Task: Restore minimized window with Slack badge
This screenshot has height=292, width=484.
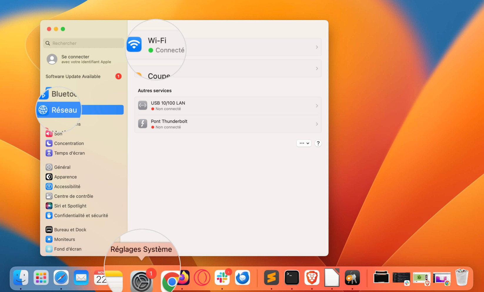Action: [x=401, y=278]
